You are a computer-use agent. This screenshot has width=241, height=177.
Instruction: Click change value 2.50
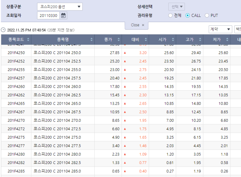[x=143, y=112]
